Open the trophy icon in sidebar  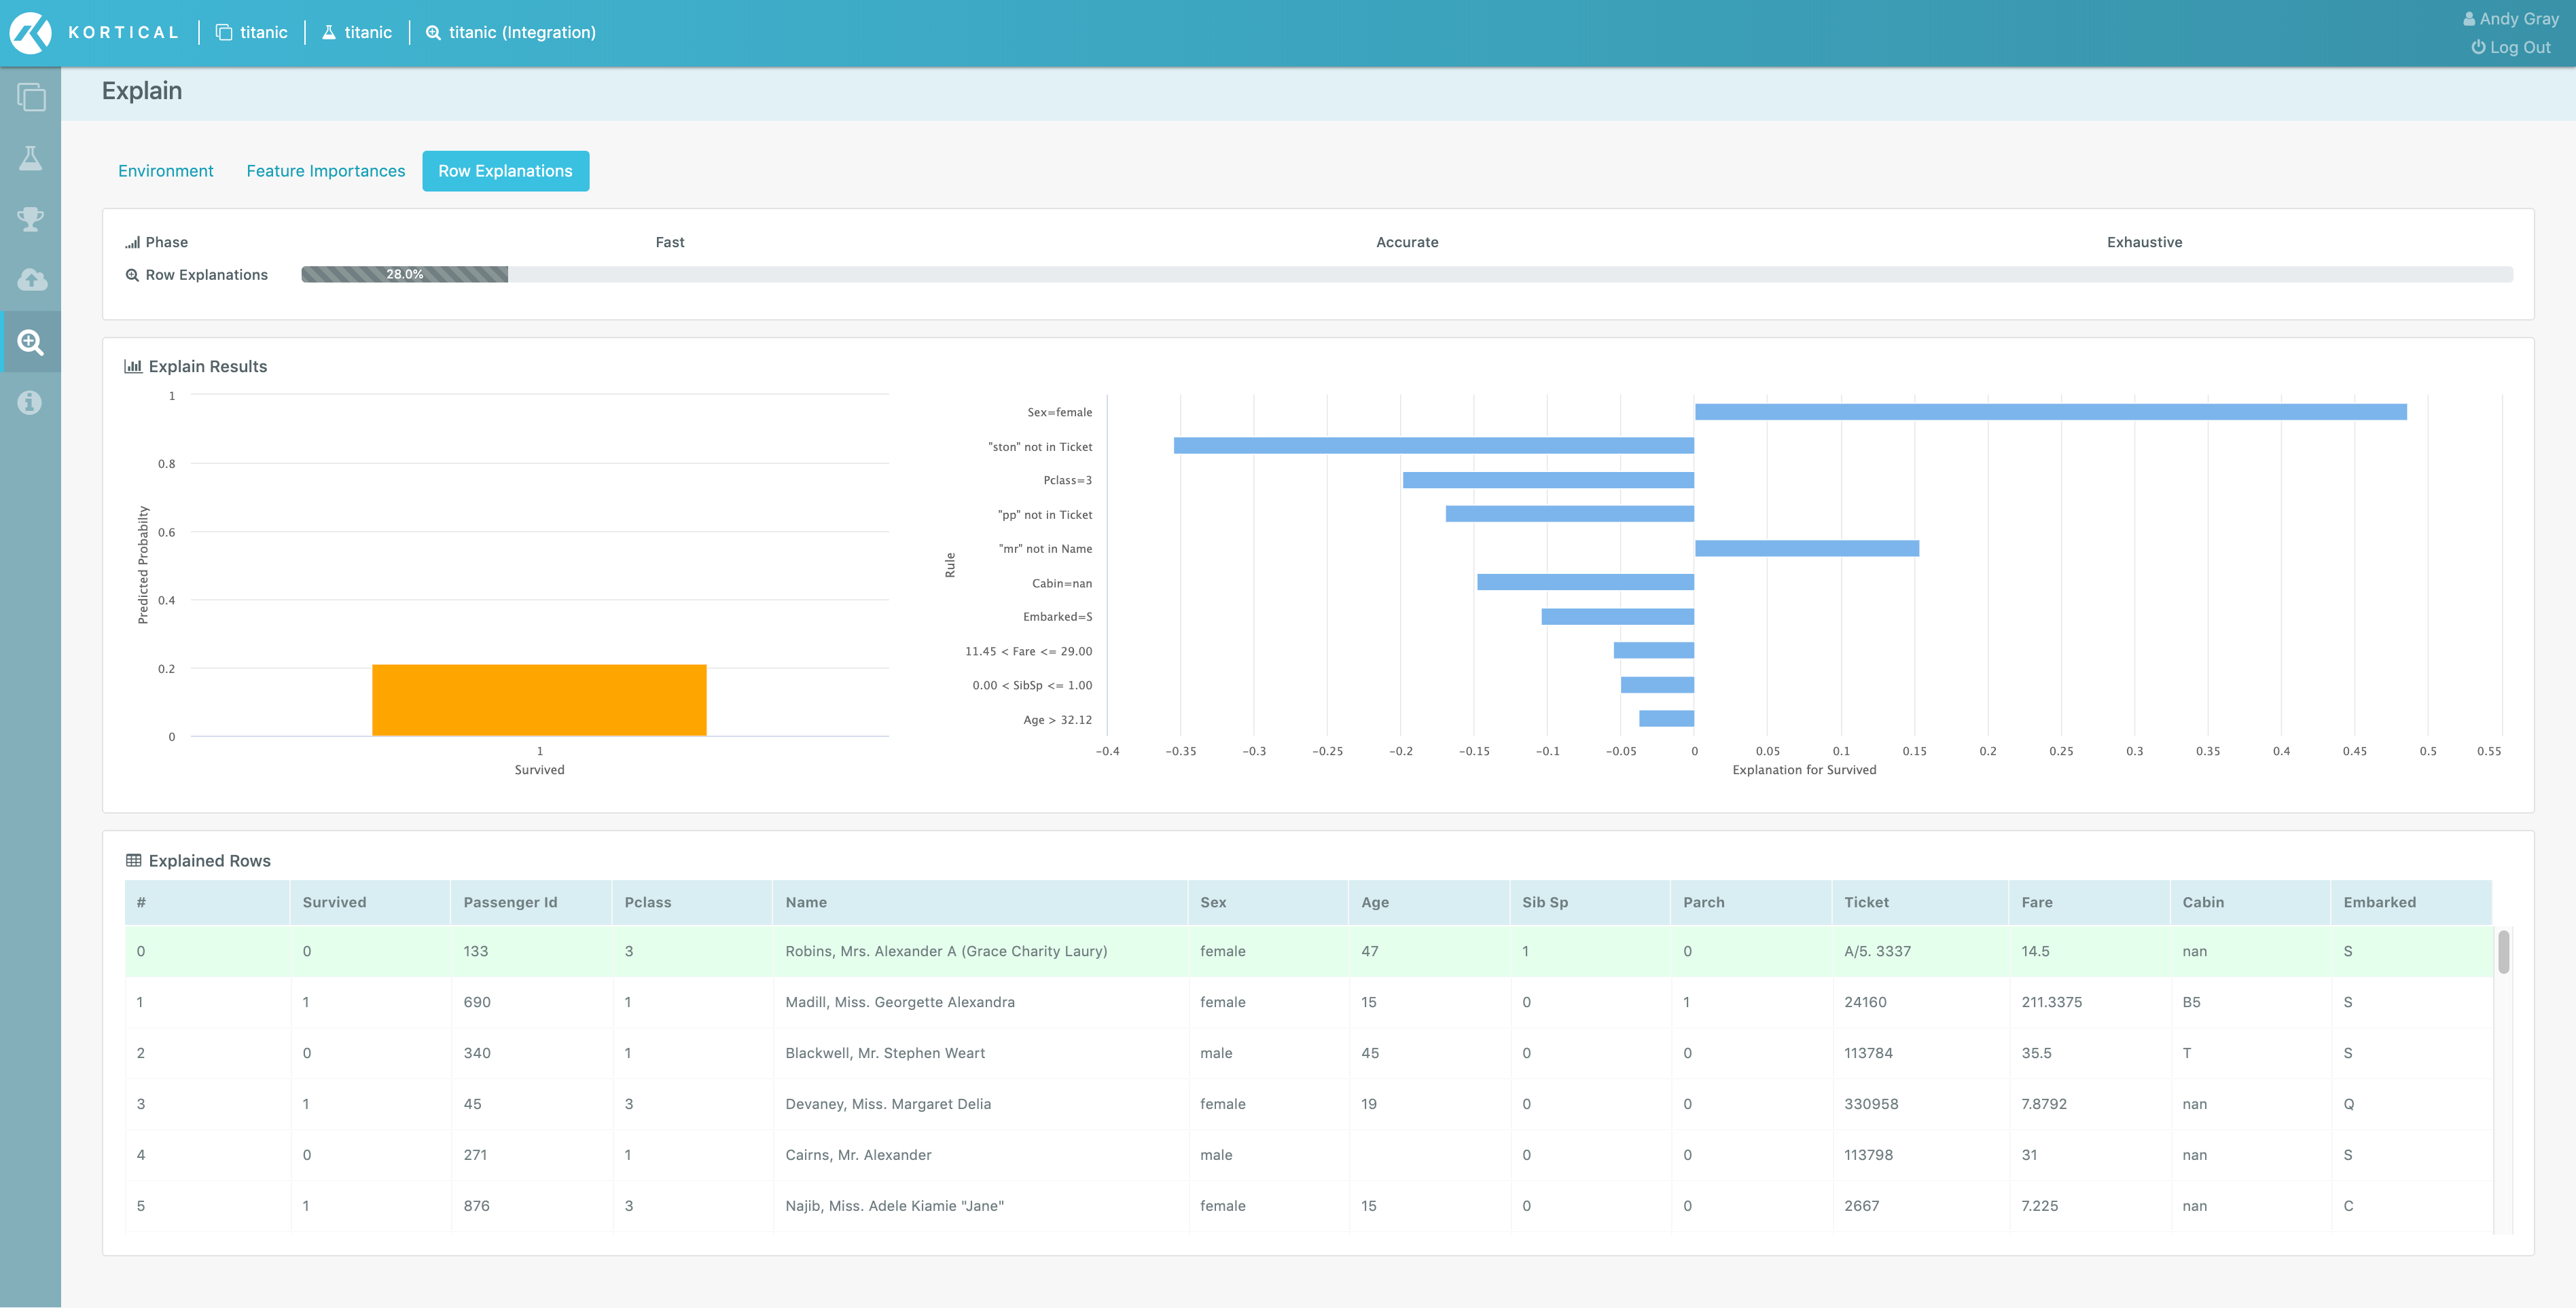[x=31, y=219]
